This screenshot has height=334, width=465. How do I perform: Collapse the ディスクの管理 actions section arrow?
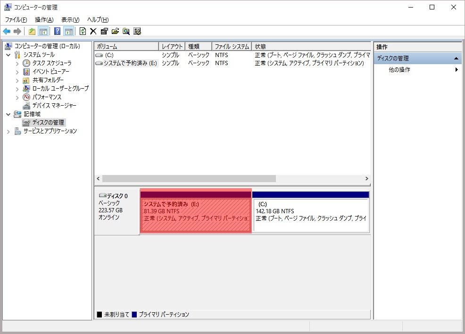(x=457, y=58)
